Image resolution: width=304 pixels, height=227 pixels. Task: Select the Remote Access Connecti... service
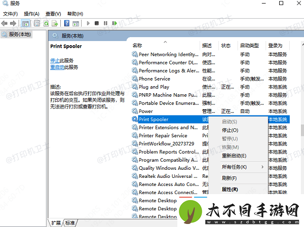pos(168,193)
